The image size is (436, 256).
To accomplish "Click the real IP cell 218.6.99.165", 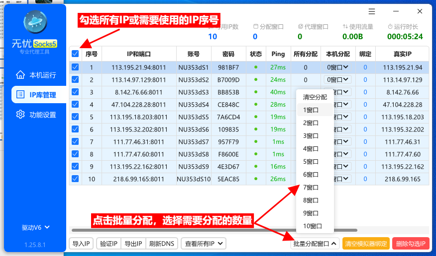I will coord(402,179).
